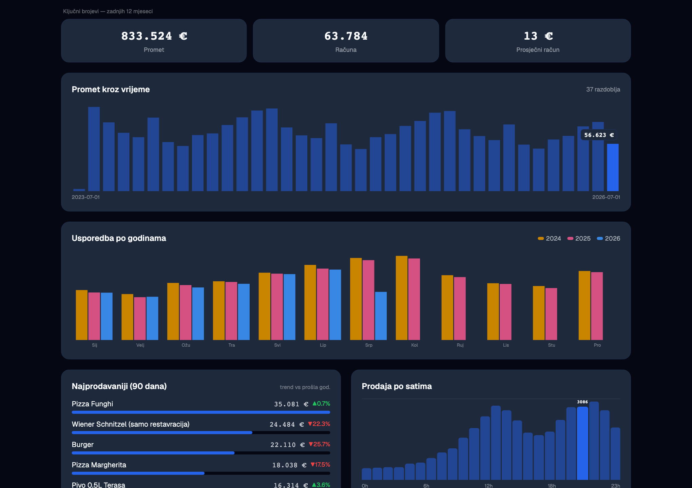Viewport: 692px width, 488px height.
Task: Click the Pizza Funghi progress bar
Action: (201, 412)
